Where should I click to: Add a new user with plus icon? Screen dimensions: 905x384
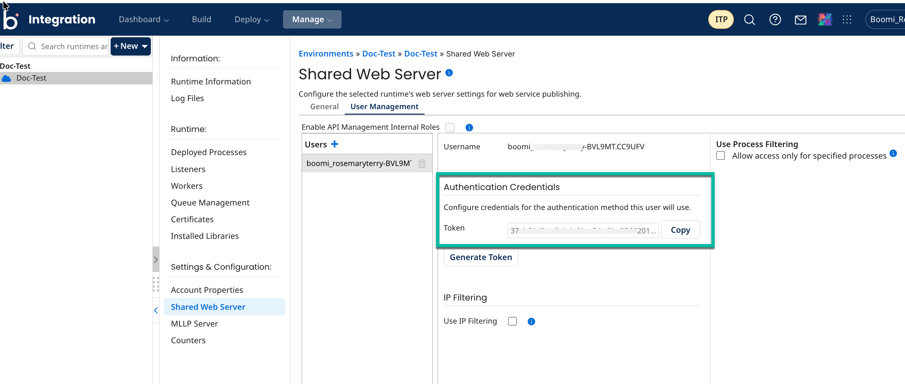click(334, 144)
